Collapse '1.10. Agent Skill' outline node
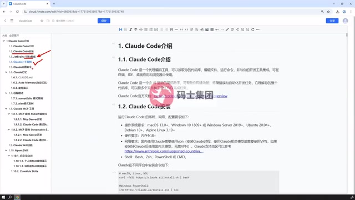Viewport: 355px width, 200px height. coord(6,151)
